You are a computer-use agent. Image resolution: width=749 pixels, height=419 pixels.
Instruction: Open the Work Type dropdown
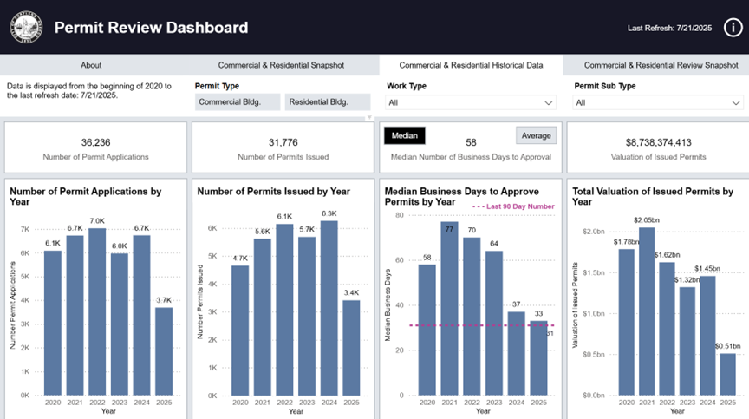[x=470, y=102]
